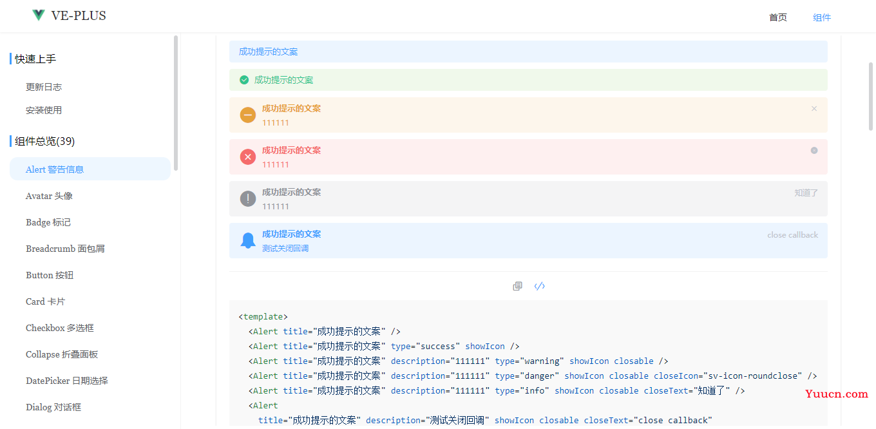Select Alert 警告信息 in sidebar
Viewport: 876px width, 429px height.
(x=90, y=169)
